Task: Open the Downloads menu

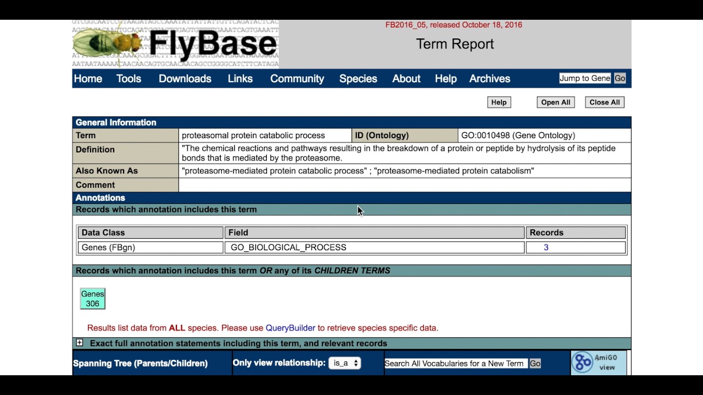Action: [185, 78]
